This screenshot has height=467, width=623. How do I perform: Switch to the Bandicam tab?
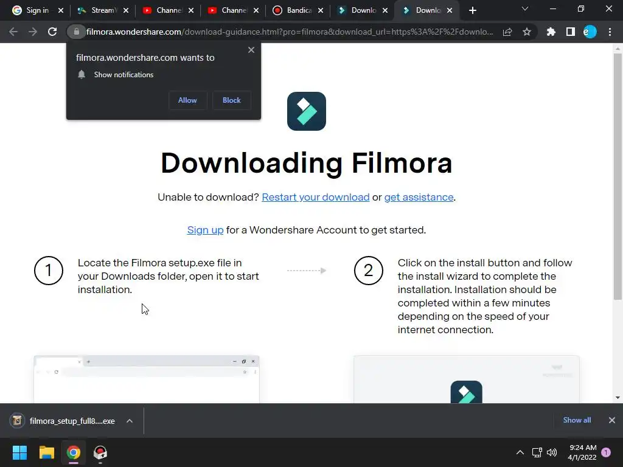(293, 10)
